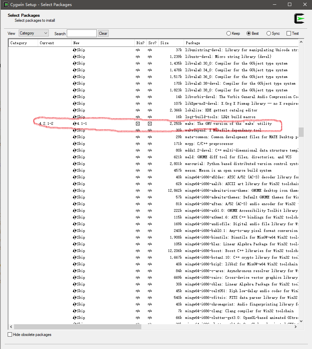Click the vertical scrollbar up arrow

coord(301,42)
